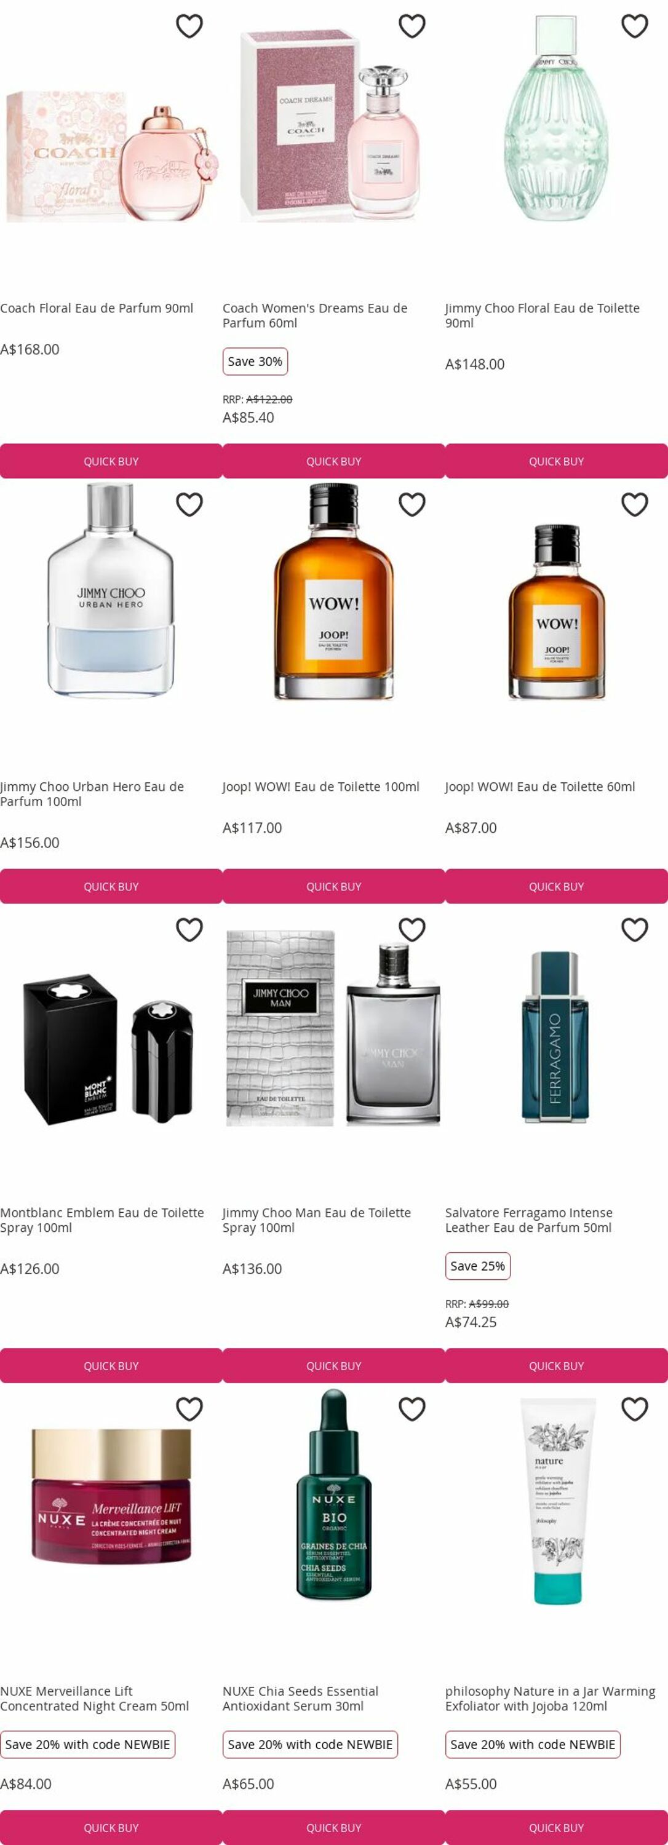Open Joop! WOW! Eau de Toilette 60ml title
This screenshot has height=1845, width=668.
540,787
